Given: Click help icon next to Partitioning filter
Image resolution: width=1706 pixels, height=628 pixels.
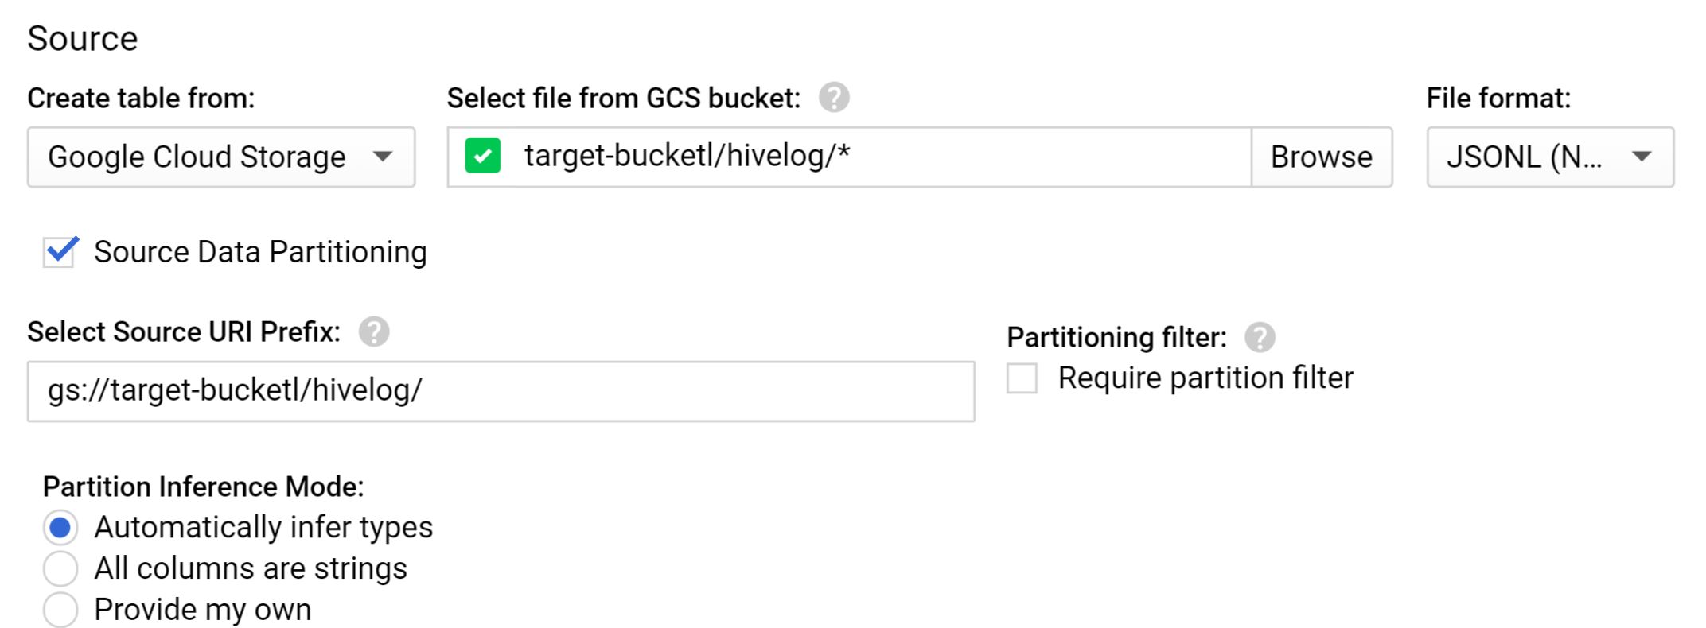Looking at the screenshot, I should click(1260, 337).
